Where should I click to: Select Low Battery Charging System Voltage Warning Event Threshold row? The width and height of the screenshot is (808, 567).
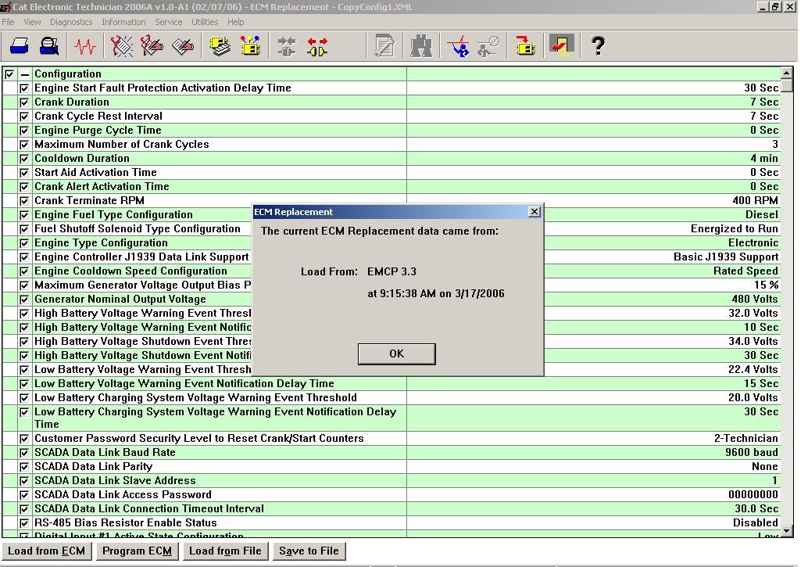click(391, 398)
